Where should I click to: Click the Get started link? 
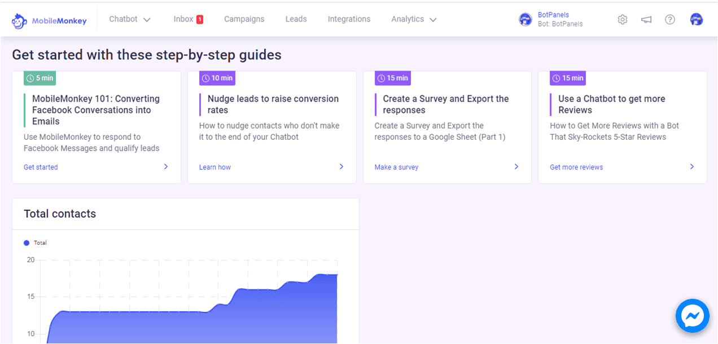coord(41,167)
